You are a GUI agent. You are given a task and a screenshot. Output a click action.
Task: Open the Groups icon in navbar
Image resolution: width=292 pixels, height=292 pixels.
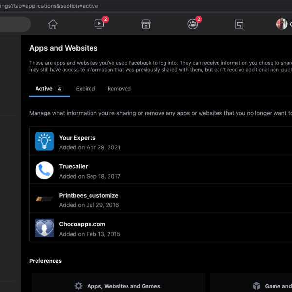pyautogui.click(x=193, y=24)
